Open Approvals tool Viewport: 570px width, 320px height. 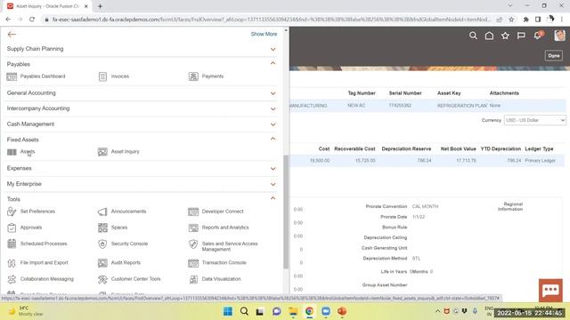click(31, 228)
